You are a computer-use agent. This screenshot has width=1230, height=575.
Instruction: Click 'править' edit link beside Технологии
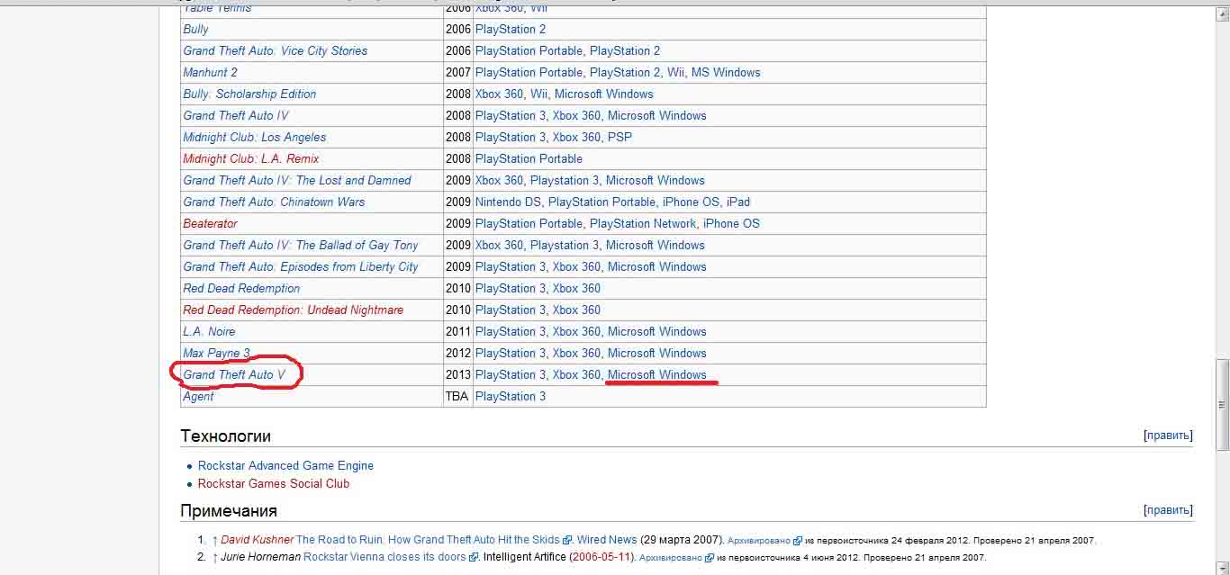click(1168, 436)
